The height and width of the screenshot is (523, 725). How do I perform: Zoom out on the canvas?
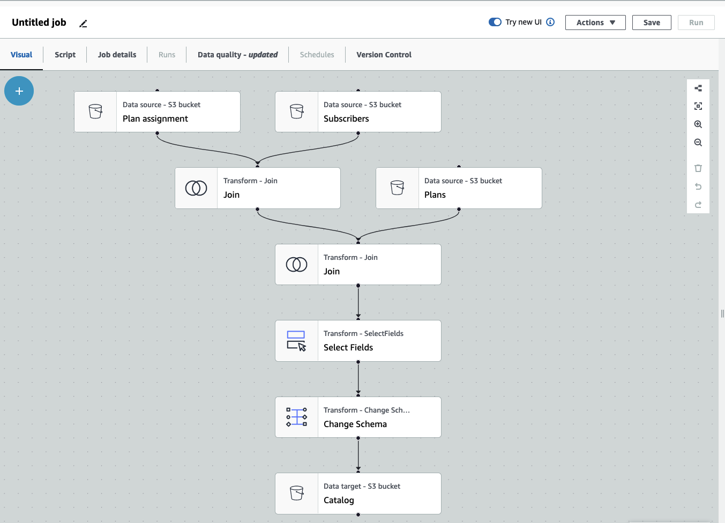[698, 143]
